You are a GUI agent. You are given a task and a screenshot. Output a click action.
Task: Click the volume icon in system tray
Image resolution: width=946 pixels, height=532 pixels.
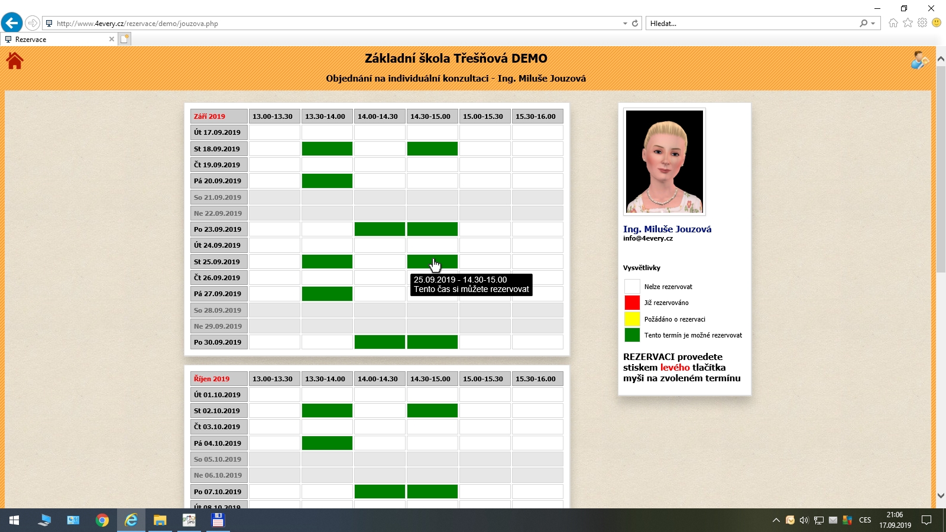804,520
